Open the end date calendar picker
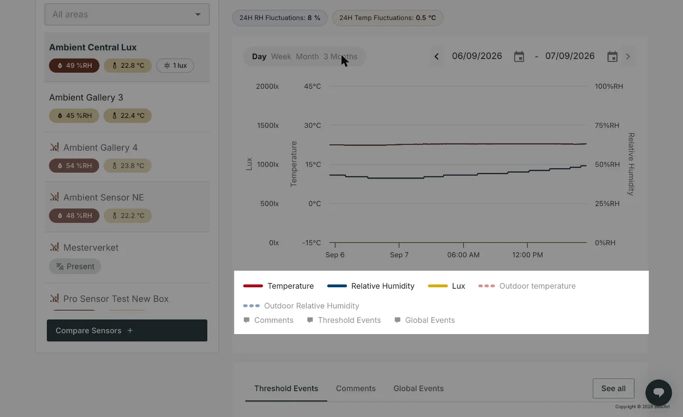The height and width of the screenshot is (417, 683). [x=612, y=57]
